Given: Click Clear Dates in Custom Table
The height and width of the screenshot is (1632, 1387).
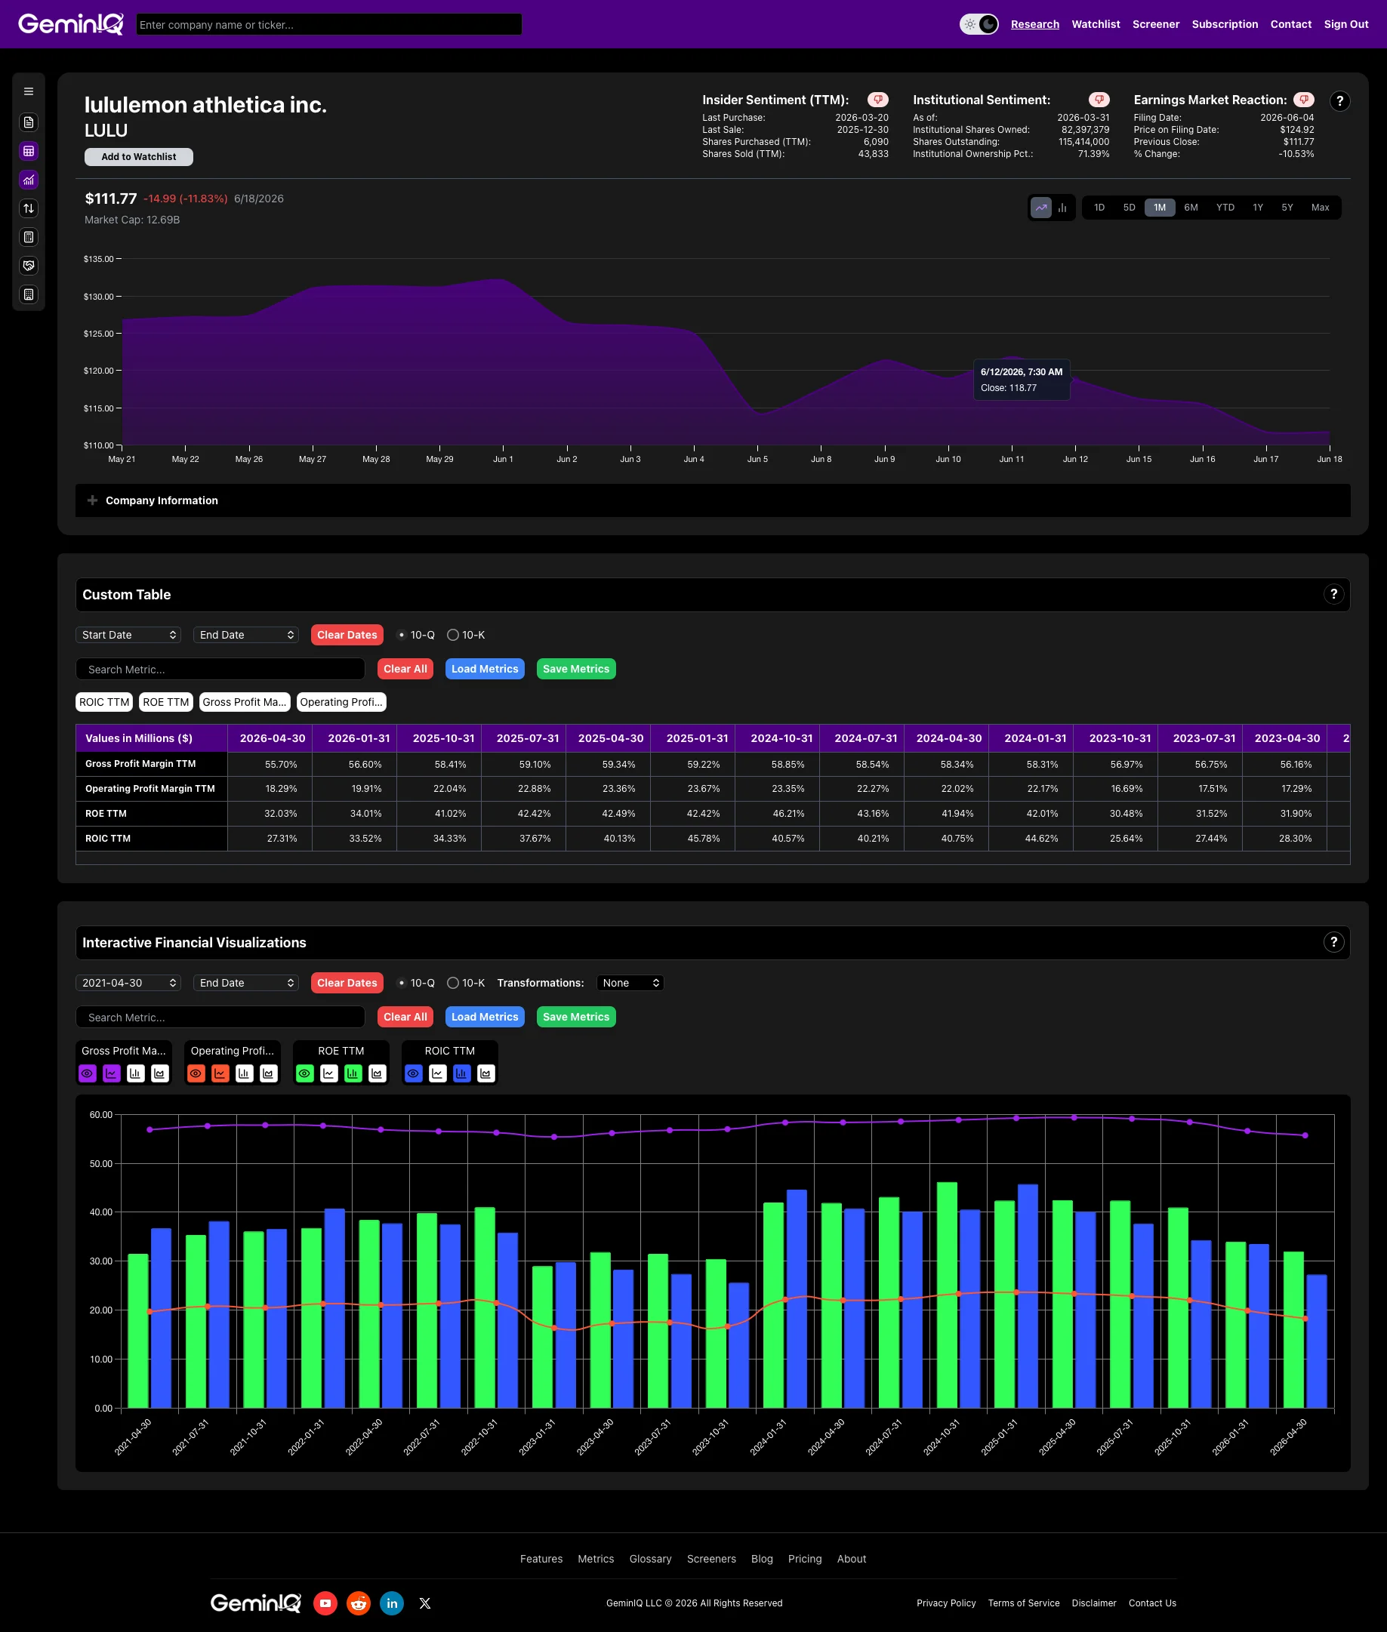Looking at the screenshot, I should [347, 634].
